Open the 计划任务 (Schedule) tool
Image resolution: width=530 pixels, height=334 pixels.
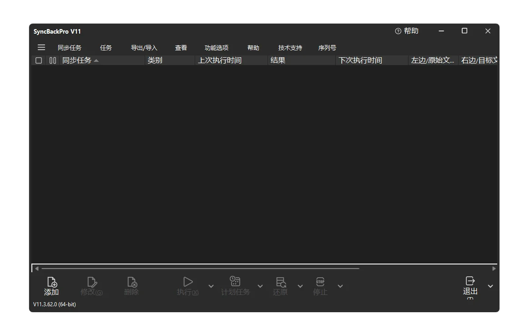pos(235,286)
